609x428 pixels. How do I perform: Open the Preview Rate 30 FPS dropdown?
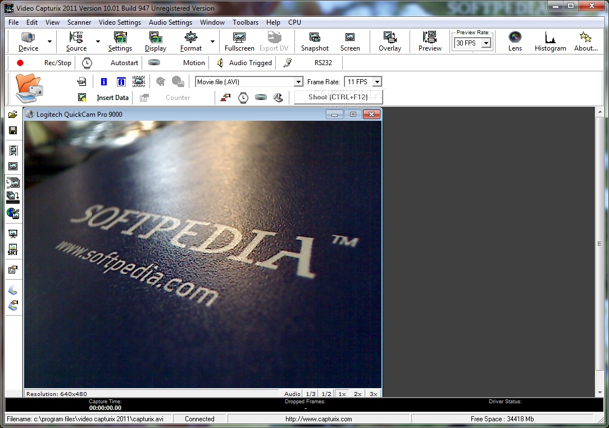pyautogui.click(x=486, y=43)
